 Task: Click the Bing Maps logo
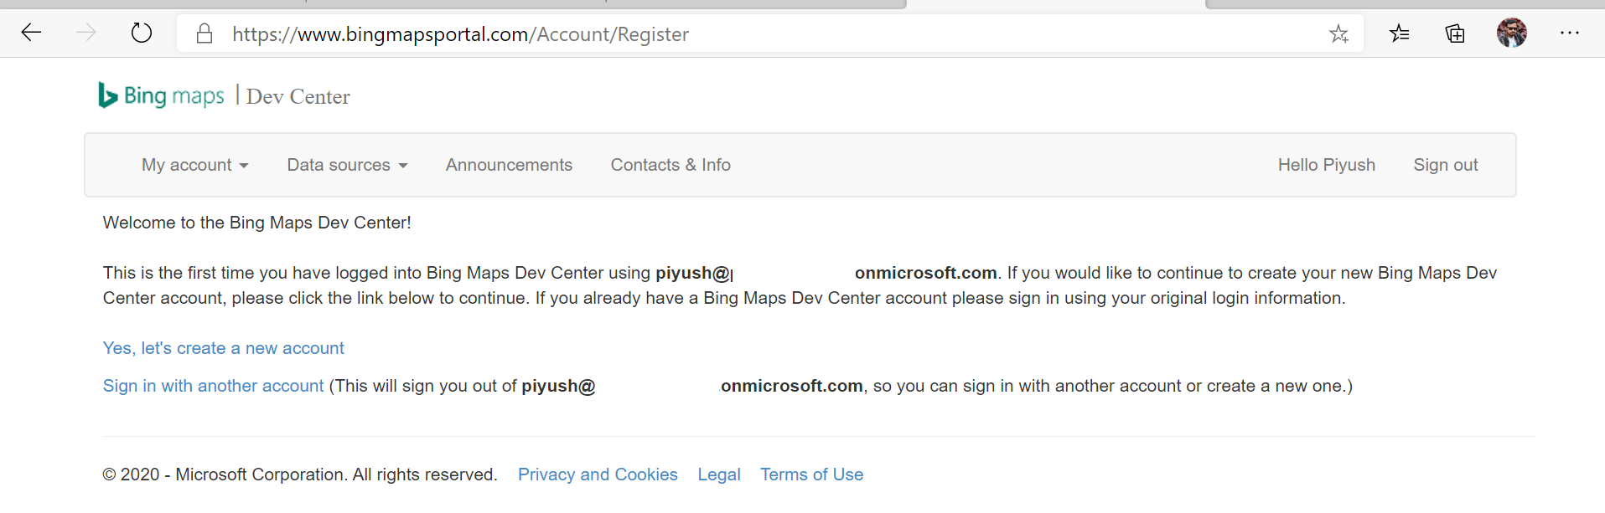tap(161, 95)
